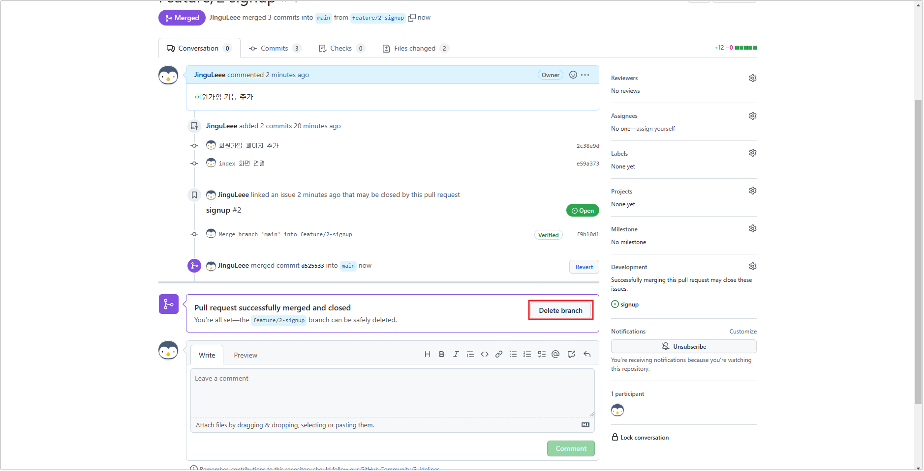Open the linked signup issue in Development
The image size is (924, 471).
(629, 305)
